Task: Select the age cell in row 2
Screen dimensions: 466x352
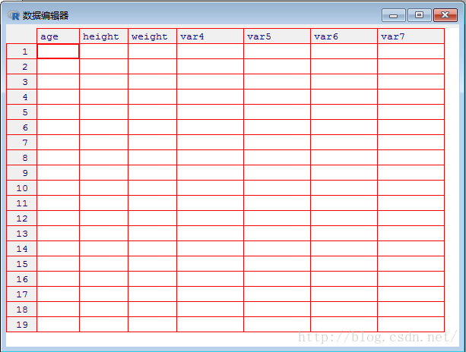Action: pyautogui.click(x=58, y=67)
